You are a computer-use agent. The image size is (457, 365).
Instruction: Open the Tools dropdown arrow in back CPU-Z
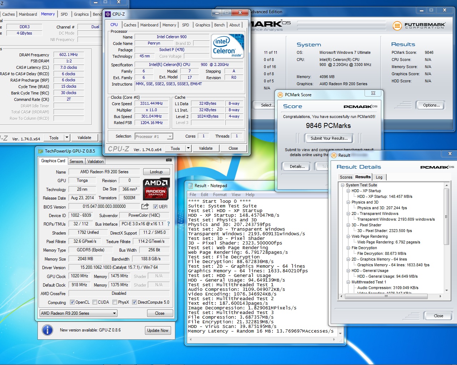click(x=66, y=138)
